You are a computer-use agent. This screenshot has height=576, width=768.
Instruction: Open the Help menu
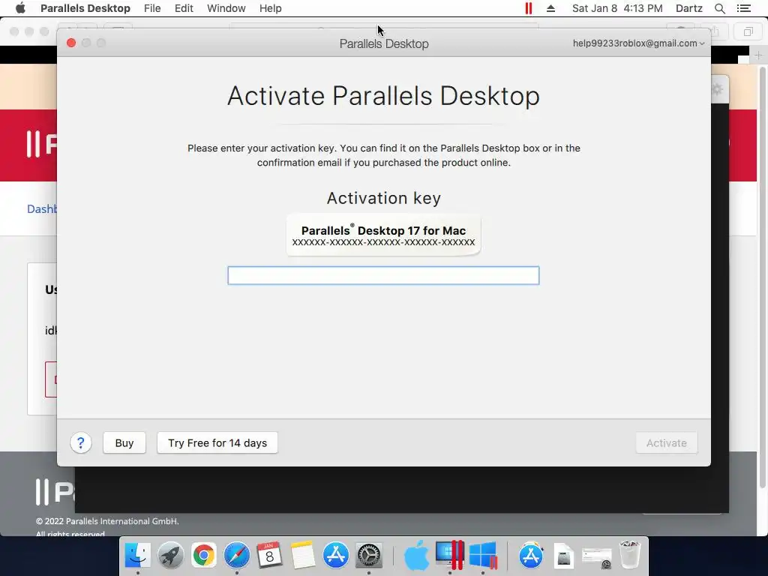(270, 8)
